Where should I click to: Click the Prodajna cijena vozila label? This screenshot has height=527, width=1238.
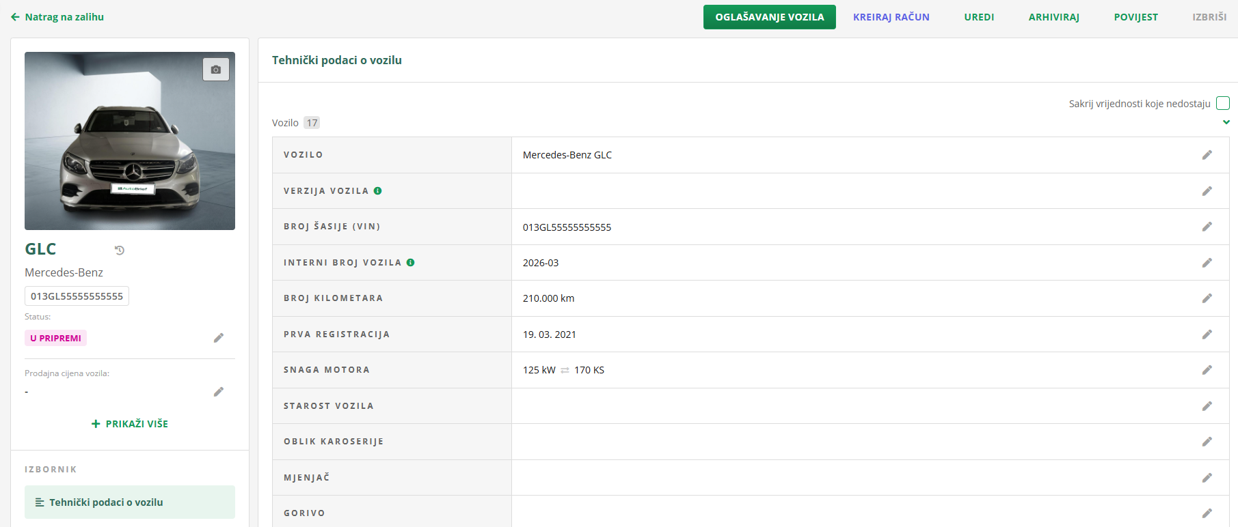[67, 373]
